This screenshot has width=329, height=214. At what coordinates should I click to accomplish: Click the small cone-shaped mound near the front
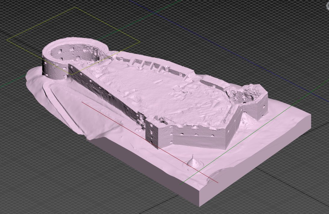[x=193, y=162]
